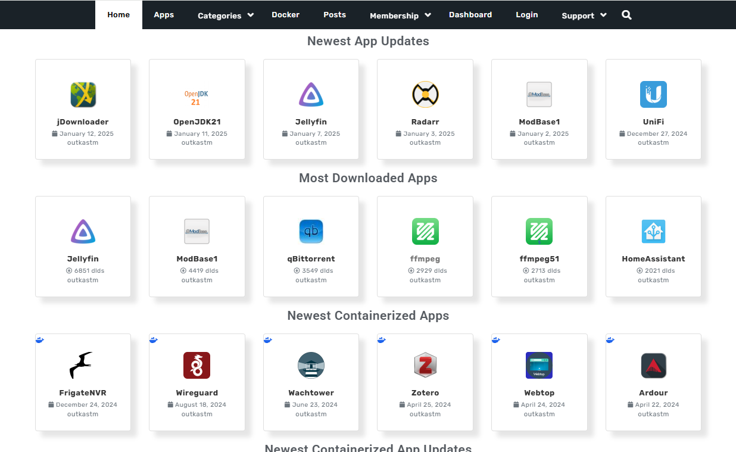The image size is (736, 452).
Task: Click the Webtop title link
Action: pos(539,393)
